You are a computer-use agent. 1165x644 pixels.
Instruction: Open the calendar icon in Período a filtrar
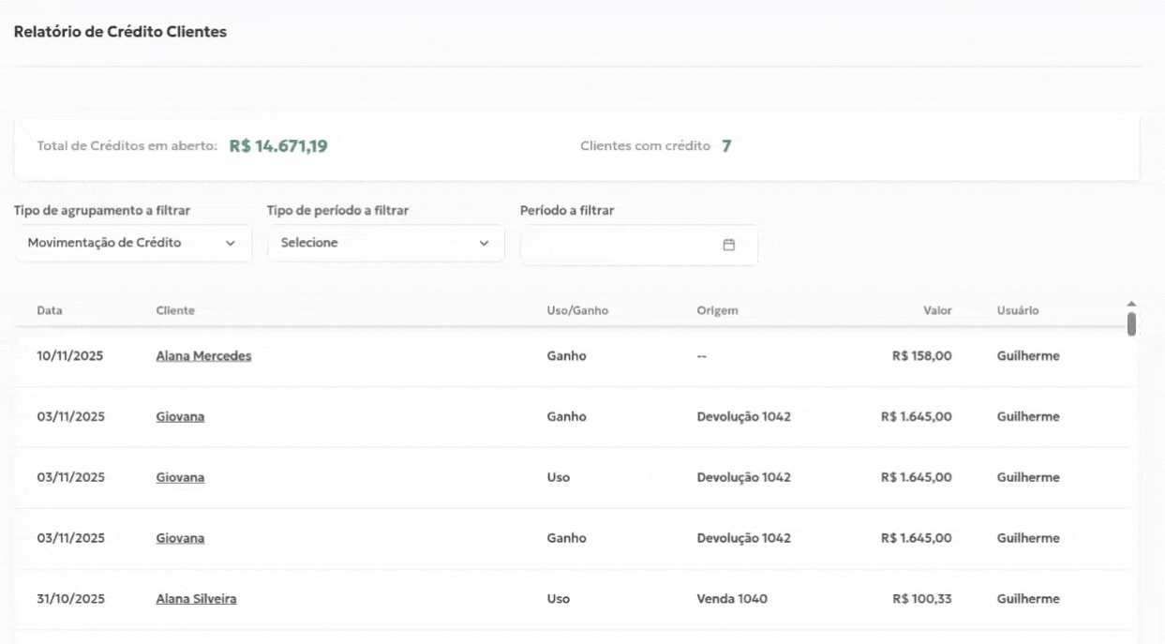pyautogui.click(x=728, y=245)
